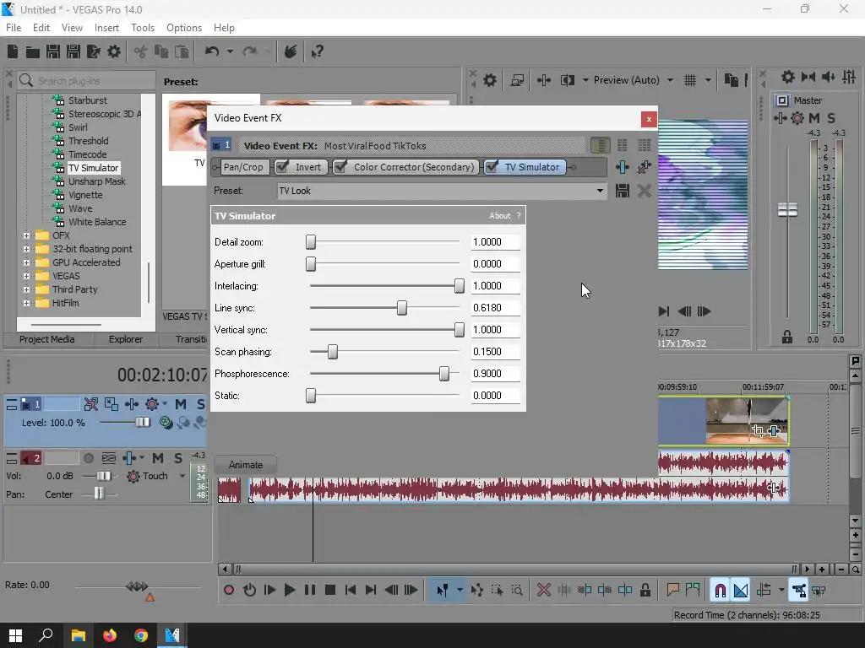Click the What's This help icon

point(317,51)
